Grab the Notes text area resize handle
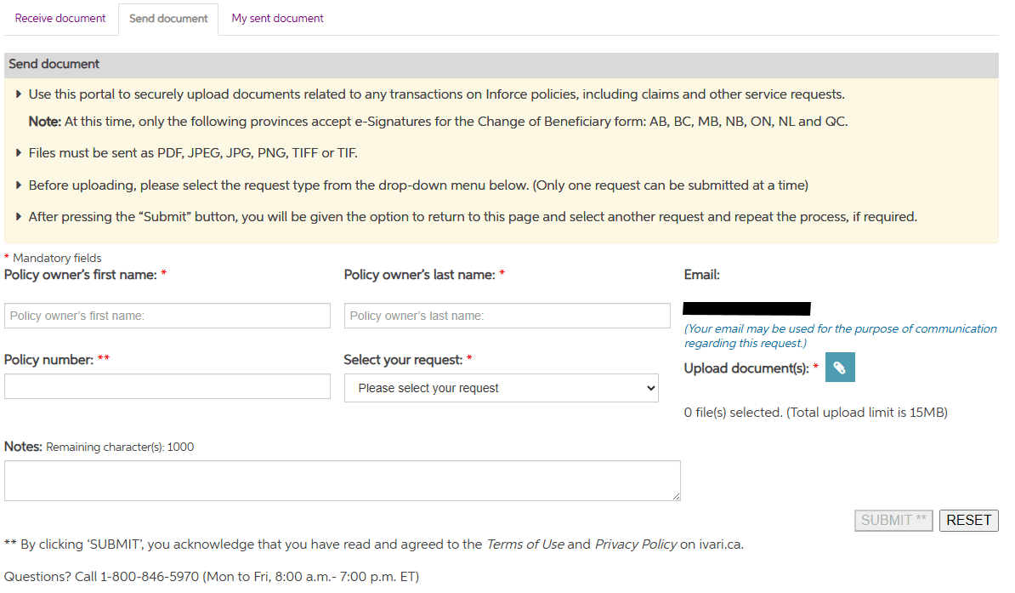 [x=676, y=496]
